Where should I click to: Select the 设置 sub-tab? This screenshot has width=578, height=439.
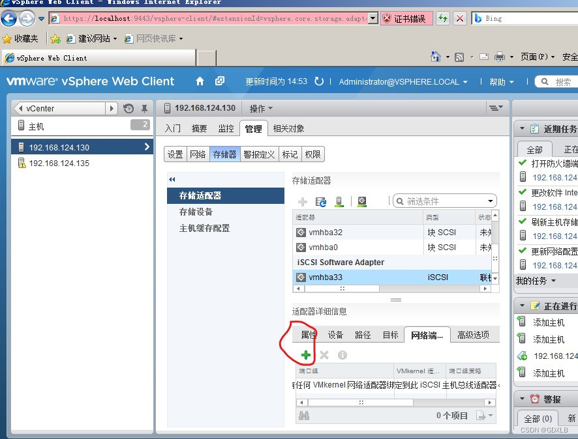(175, 154)
